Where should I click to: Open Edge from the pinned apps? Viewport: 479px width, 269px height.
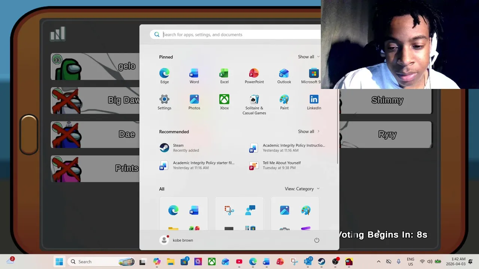(164, 76)
